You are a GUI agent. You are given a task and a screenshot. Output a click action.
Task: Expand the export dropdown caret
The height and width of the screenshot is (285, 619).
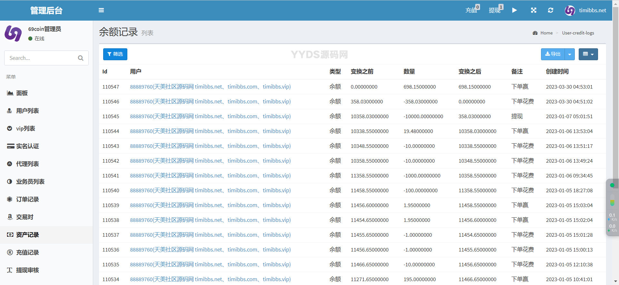pyautogui.click(x=570, y=54)
